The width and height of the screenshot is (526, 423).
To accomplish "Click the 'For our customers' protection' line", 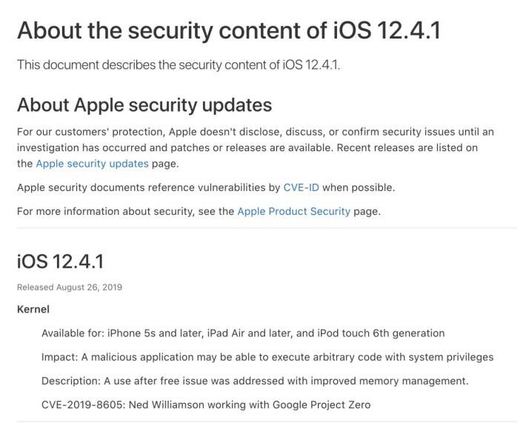I will (256, 132).
